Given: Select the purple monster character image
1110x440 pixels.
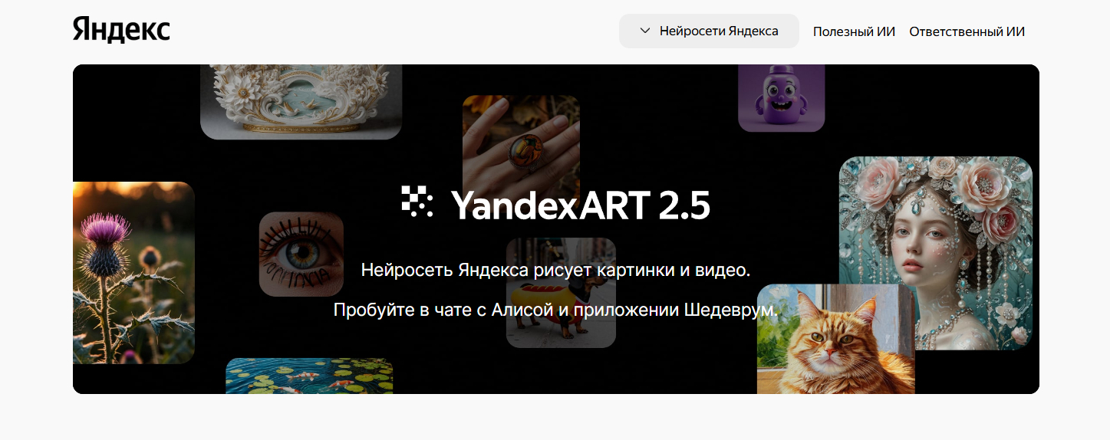Looking at the screenshot, I should point(781,98).
